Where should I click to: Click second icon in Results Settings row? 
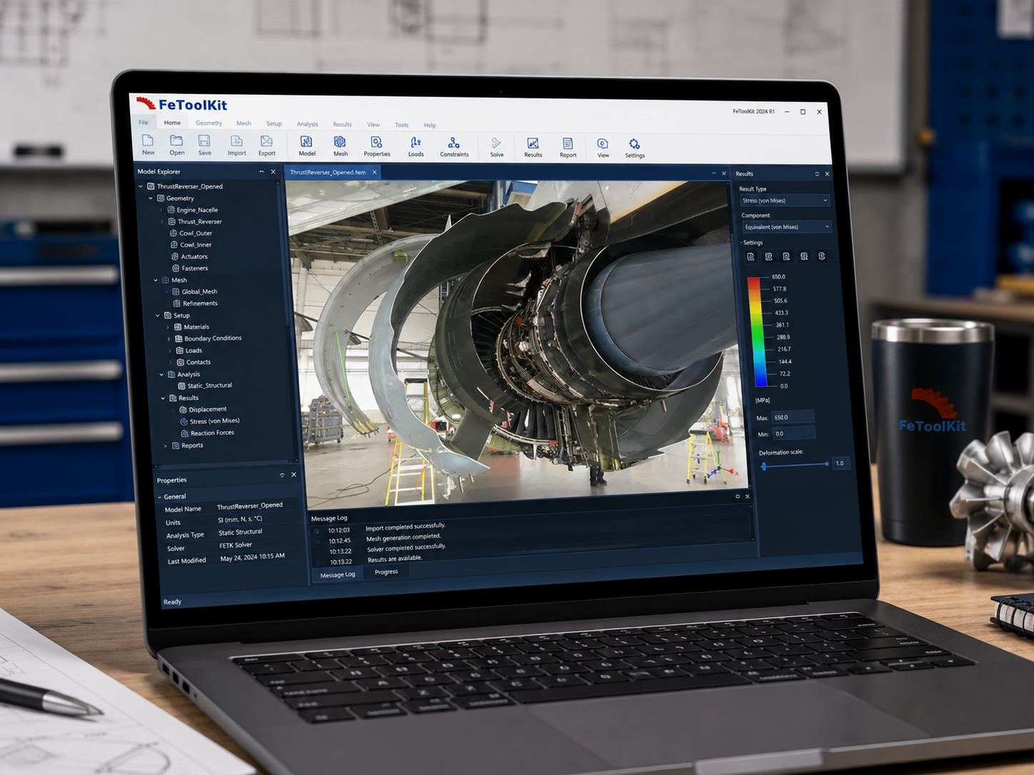(x=768, y=256)
